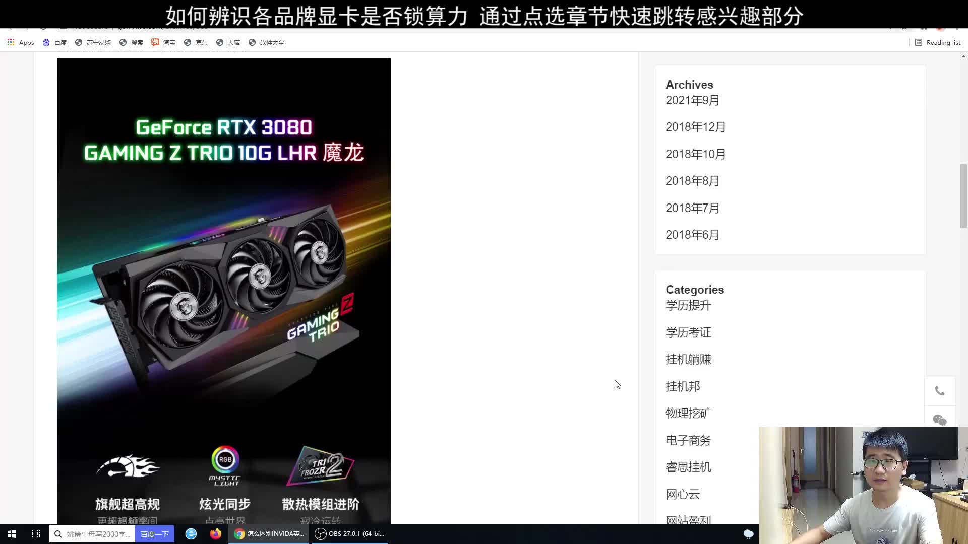The image size is (968, 544).
Task: Expand the Apps bookmarks menu
Action: click(x=20, y=42)
